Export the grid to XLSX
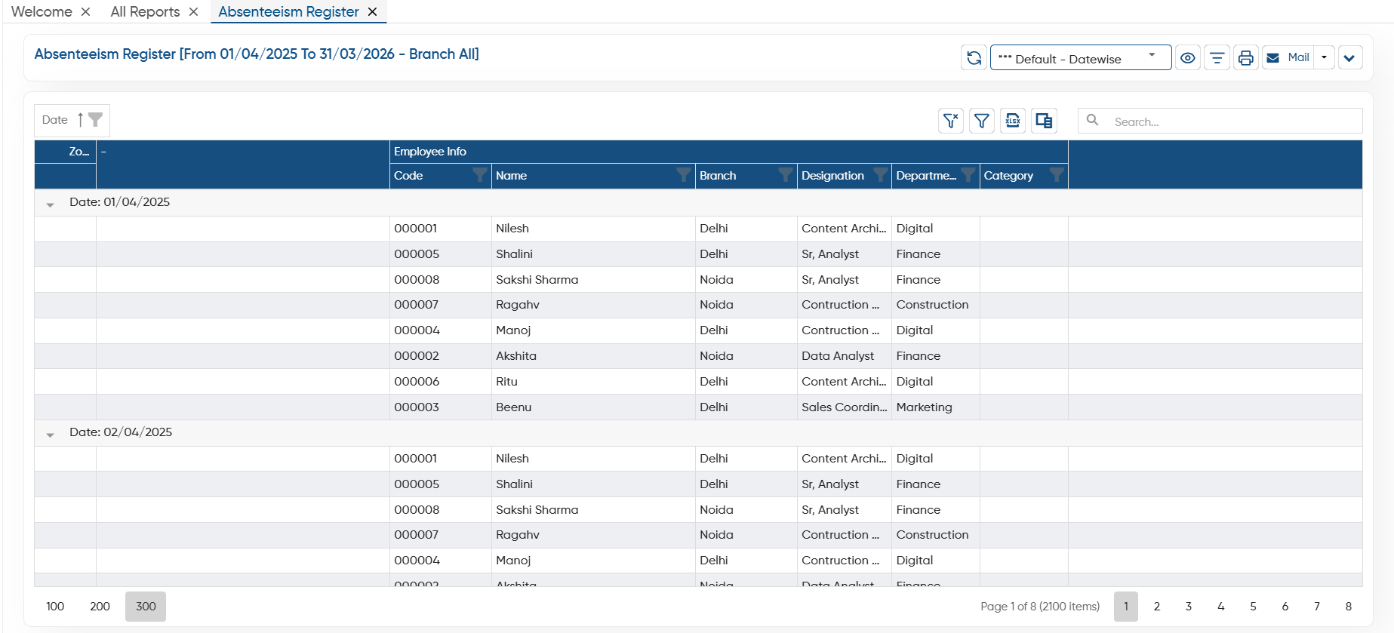The height and width of the screenshot is (633, 1394). click(x=1013, y=121)
